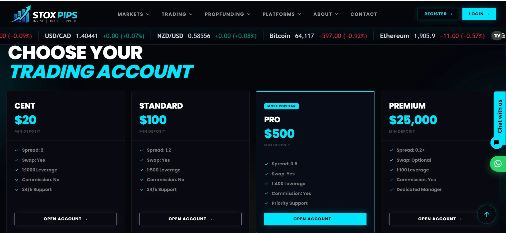
Task: Click the StoxPips logo
Action: pos(44,14)
